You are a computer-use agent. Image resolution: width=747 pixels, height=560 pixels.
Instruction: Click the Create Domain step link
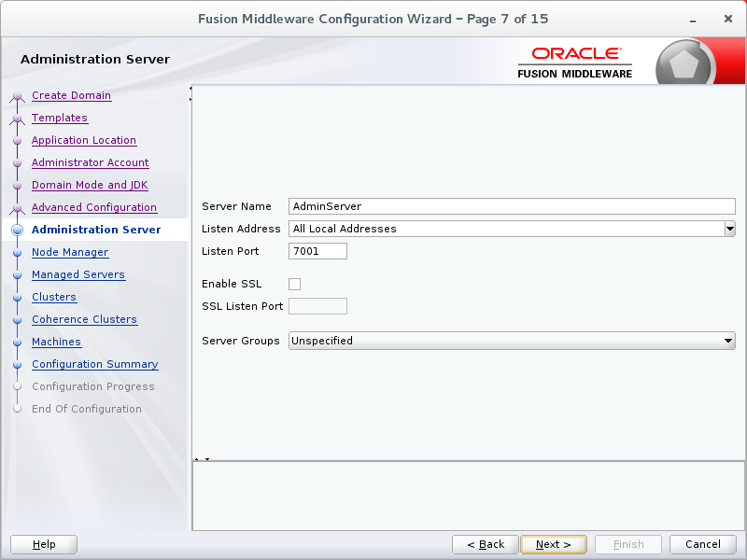(72, 95)
